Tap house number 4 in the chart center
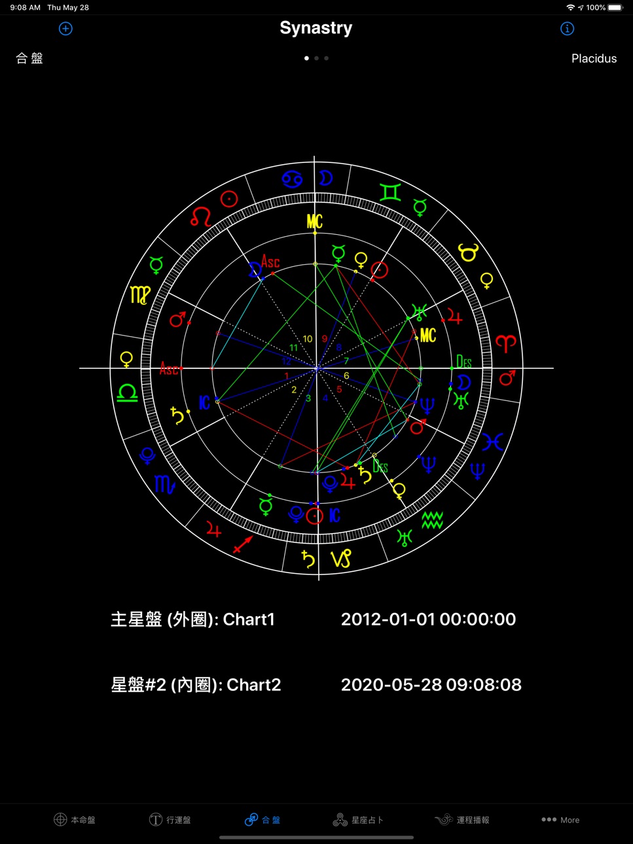Screen dimensions: 633x844 pos(325,398)
